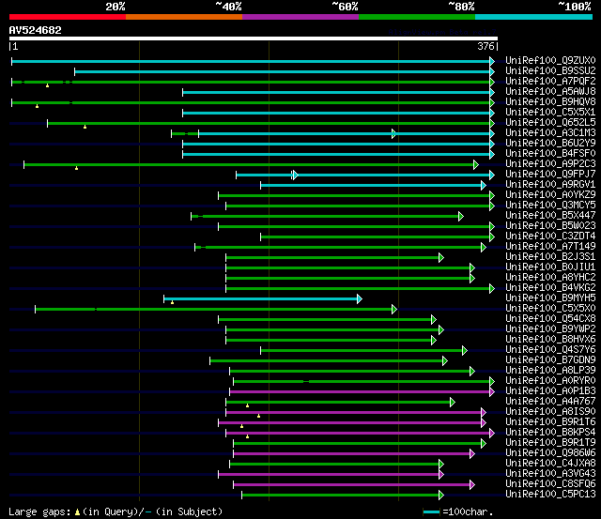The height and width of the screenshot is (519, 601).
Task: Click the arrowhead ending the C5X5X0 alignment
Action: (x=394, y=309)
